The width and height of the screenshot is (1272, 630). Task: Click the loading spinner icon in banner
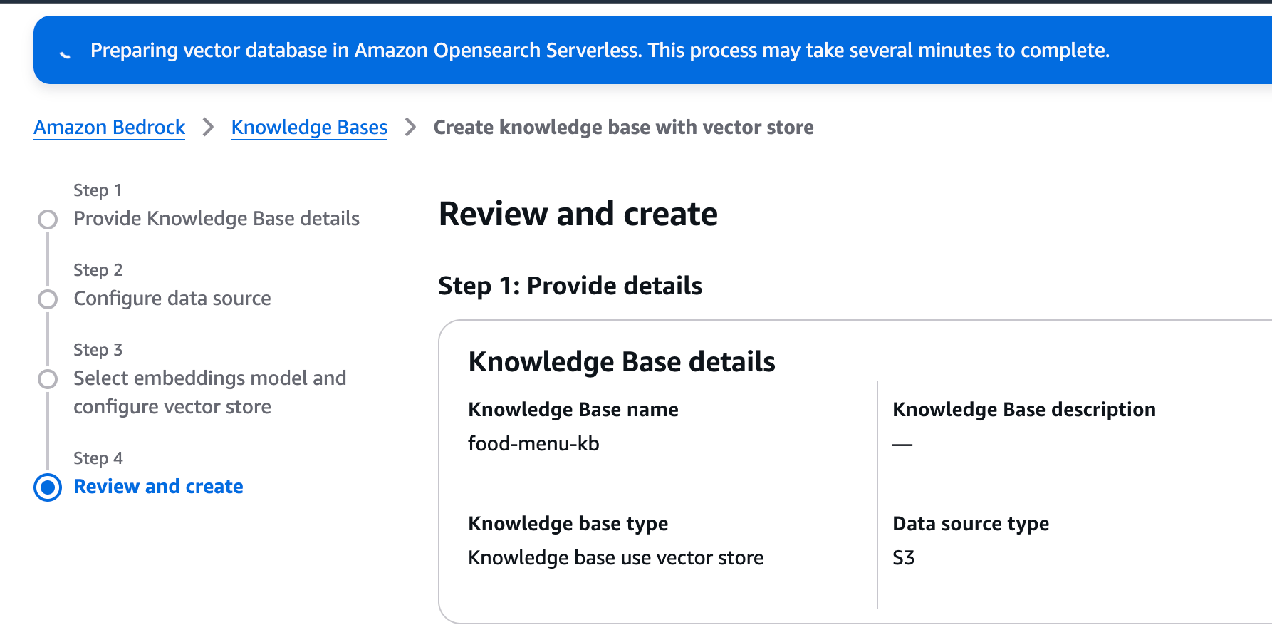click(66, 53)
